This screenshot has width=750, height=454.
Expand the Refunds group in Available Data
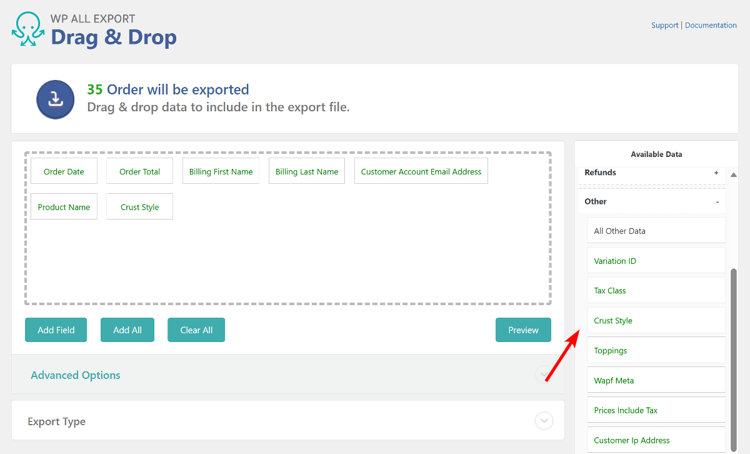pyautogui.click(x=717, y=173)
